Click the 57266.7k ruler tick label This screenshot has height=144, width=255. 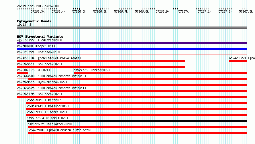(x=121, y=11)
